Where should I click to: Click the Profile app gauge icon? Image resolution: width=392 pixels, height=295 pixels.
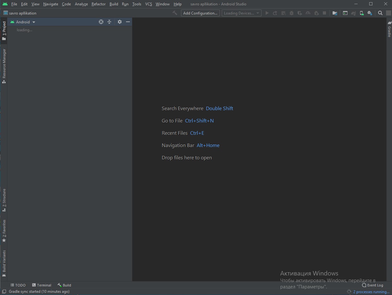point(308,13)
